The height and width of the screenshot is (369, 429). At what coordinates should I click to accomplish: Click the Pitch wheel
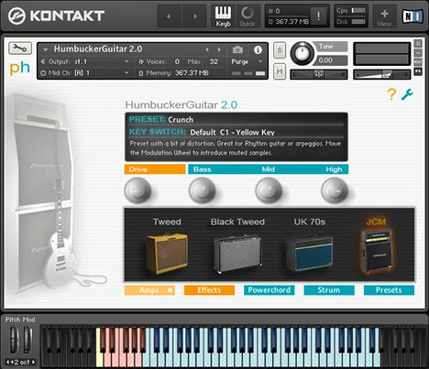pyautogui.click(x=14, y=340)
